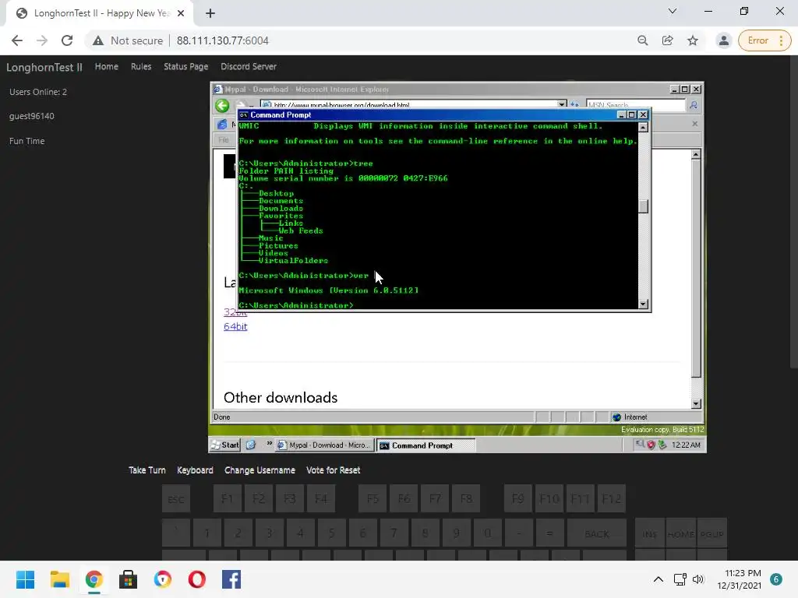Viewport: 798px width, 598px height.
Task: Click the Error update button in Chrome
Action: (x=764, y=40)
